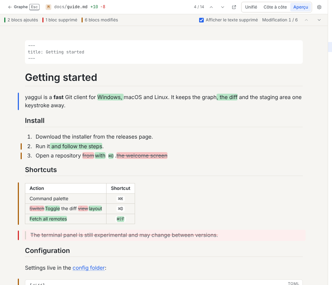
Task: Click 'Download the installer from the releases page' step
Action: pos(94,137)
